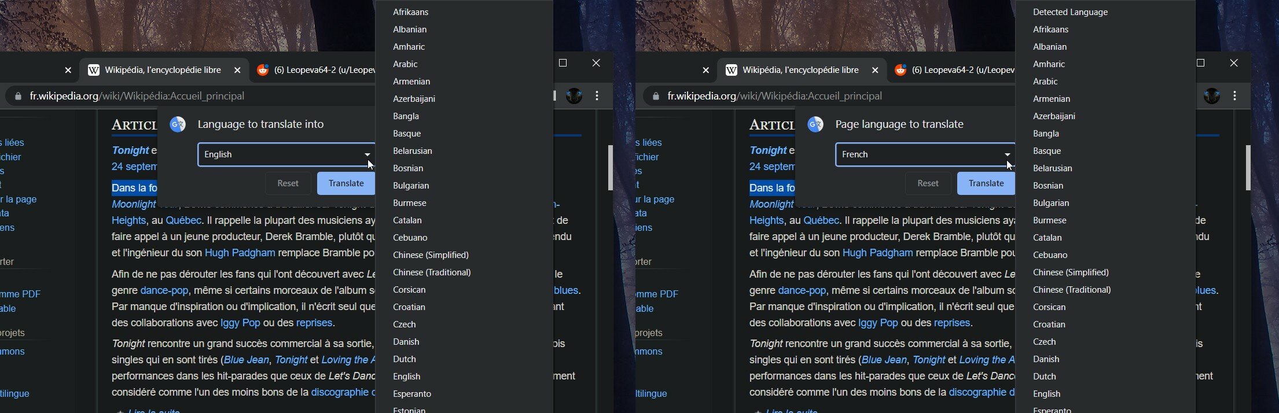
Task: Choose Afrikaans in target language list
Action: point(465,12)
